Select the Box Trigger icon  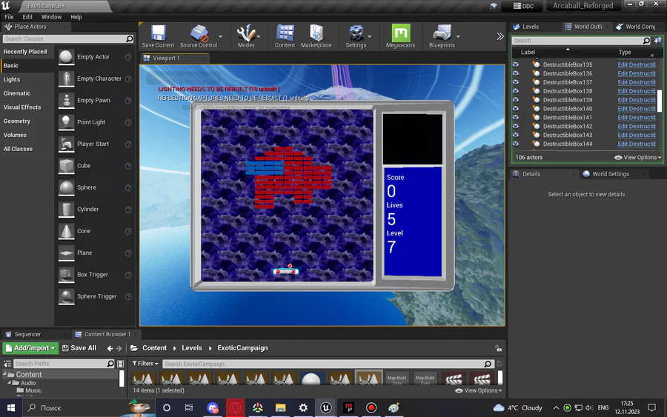pyautogui.click(x=66, y=275)
